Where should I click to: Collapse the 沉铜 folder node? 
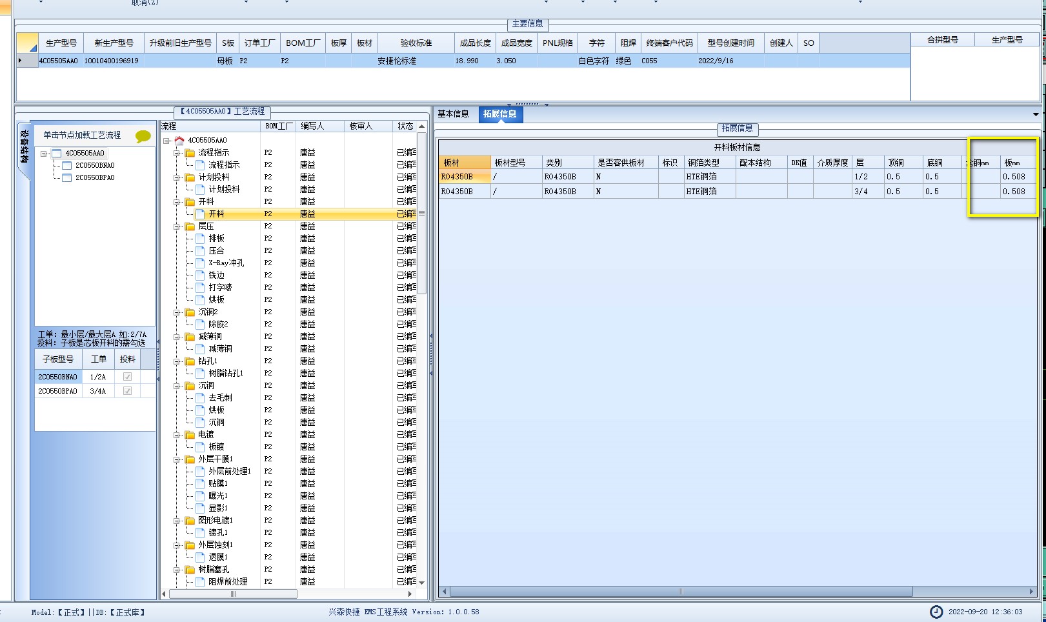pyautogui.click(x=177, y=386)
